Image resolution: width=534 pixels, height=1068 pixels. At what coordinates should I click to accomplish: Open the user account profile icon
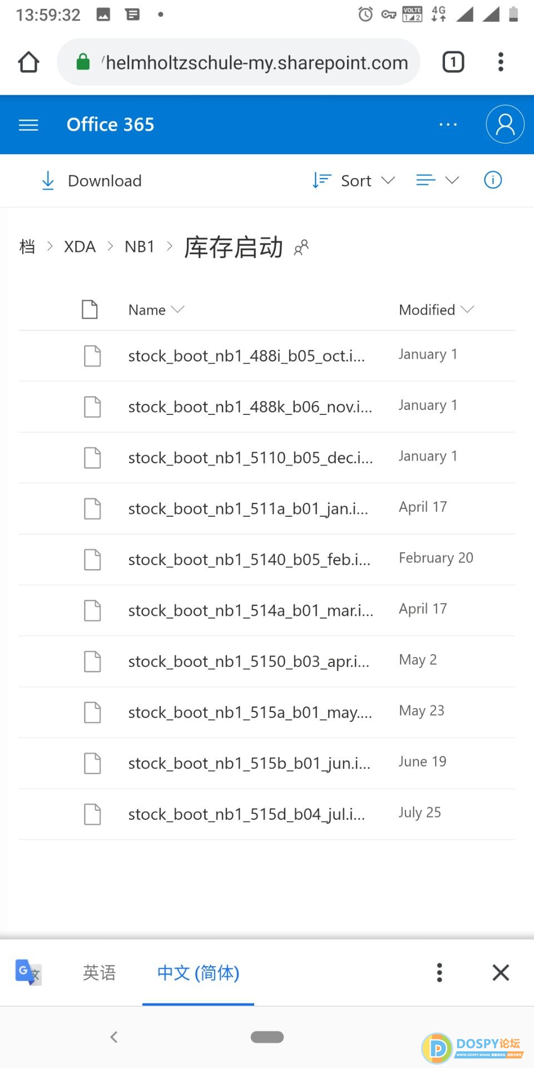pos(505,125)
